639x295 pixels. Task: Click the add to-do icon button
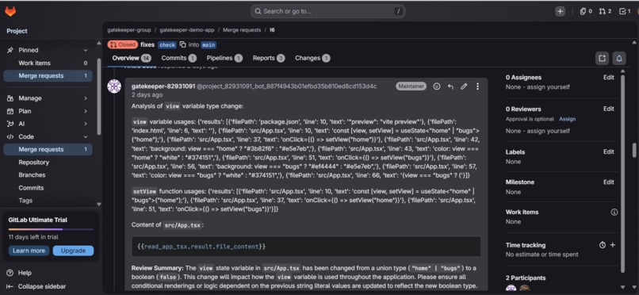pyautogui.click(x=602, y=58)
